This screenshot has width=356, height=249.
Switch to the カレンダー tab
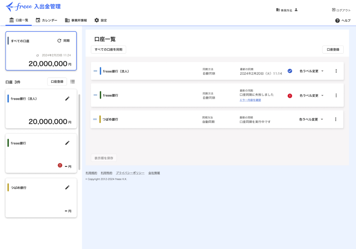[x=46, y=20]
